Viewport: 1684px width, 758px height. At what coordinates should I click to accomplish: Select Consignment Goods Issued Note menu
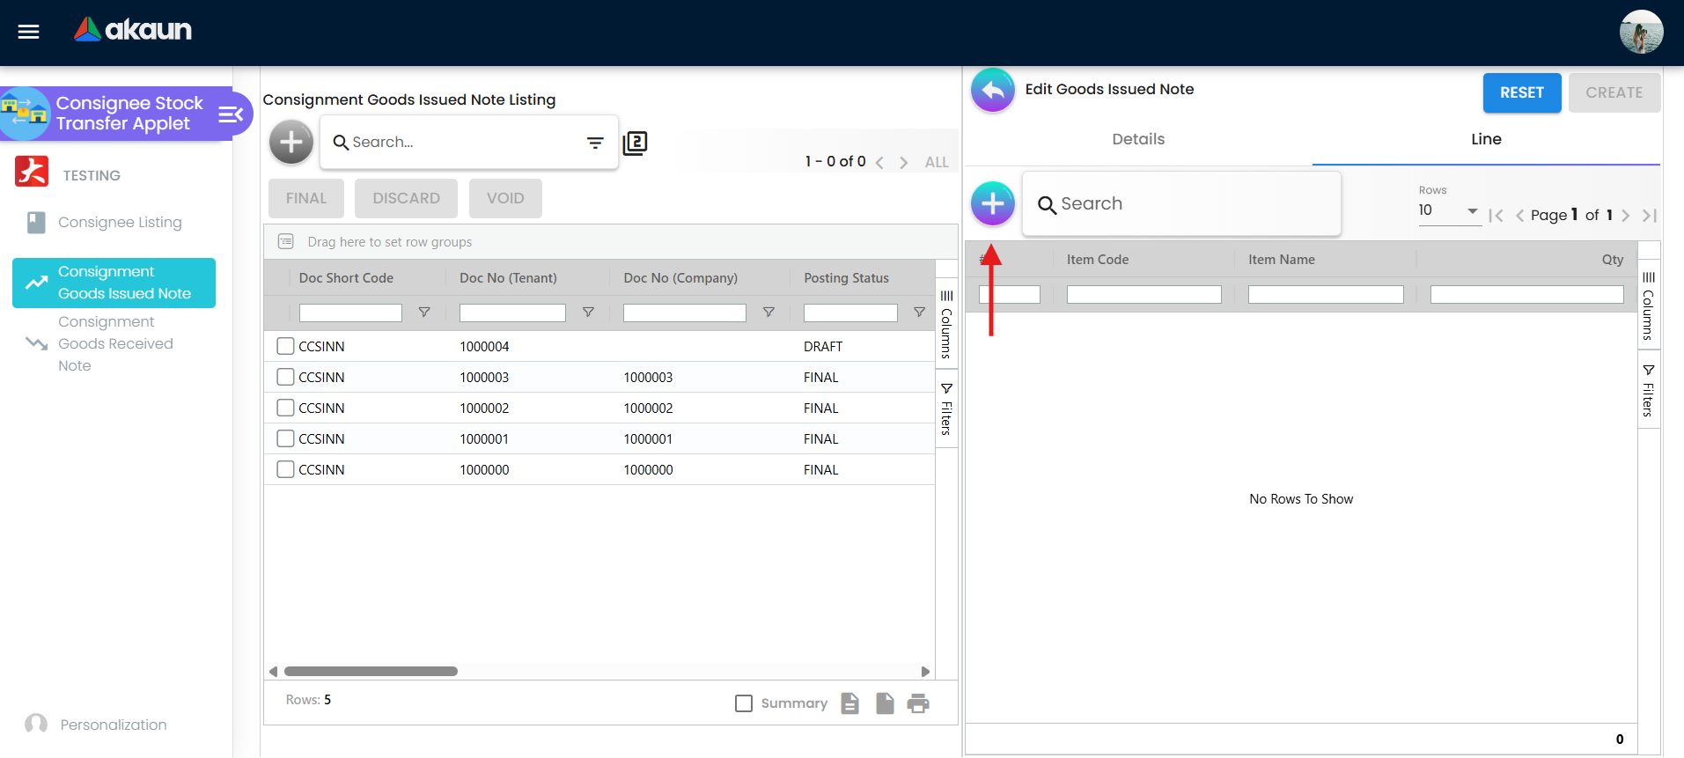pos(114,283)
